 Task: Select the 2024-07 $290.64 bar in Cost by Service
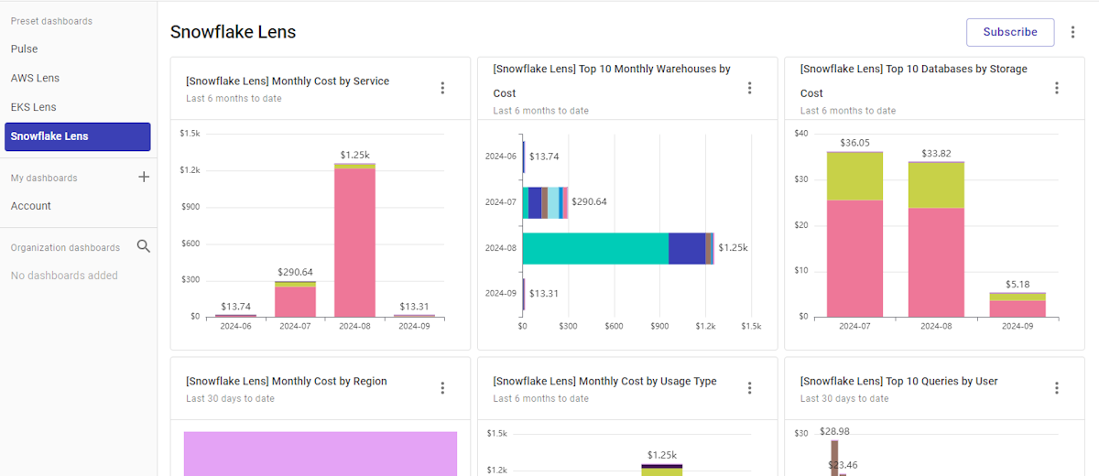point(295,298)
